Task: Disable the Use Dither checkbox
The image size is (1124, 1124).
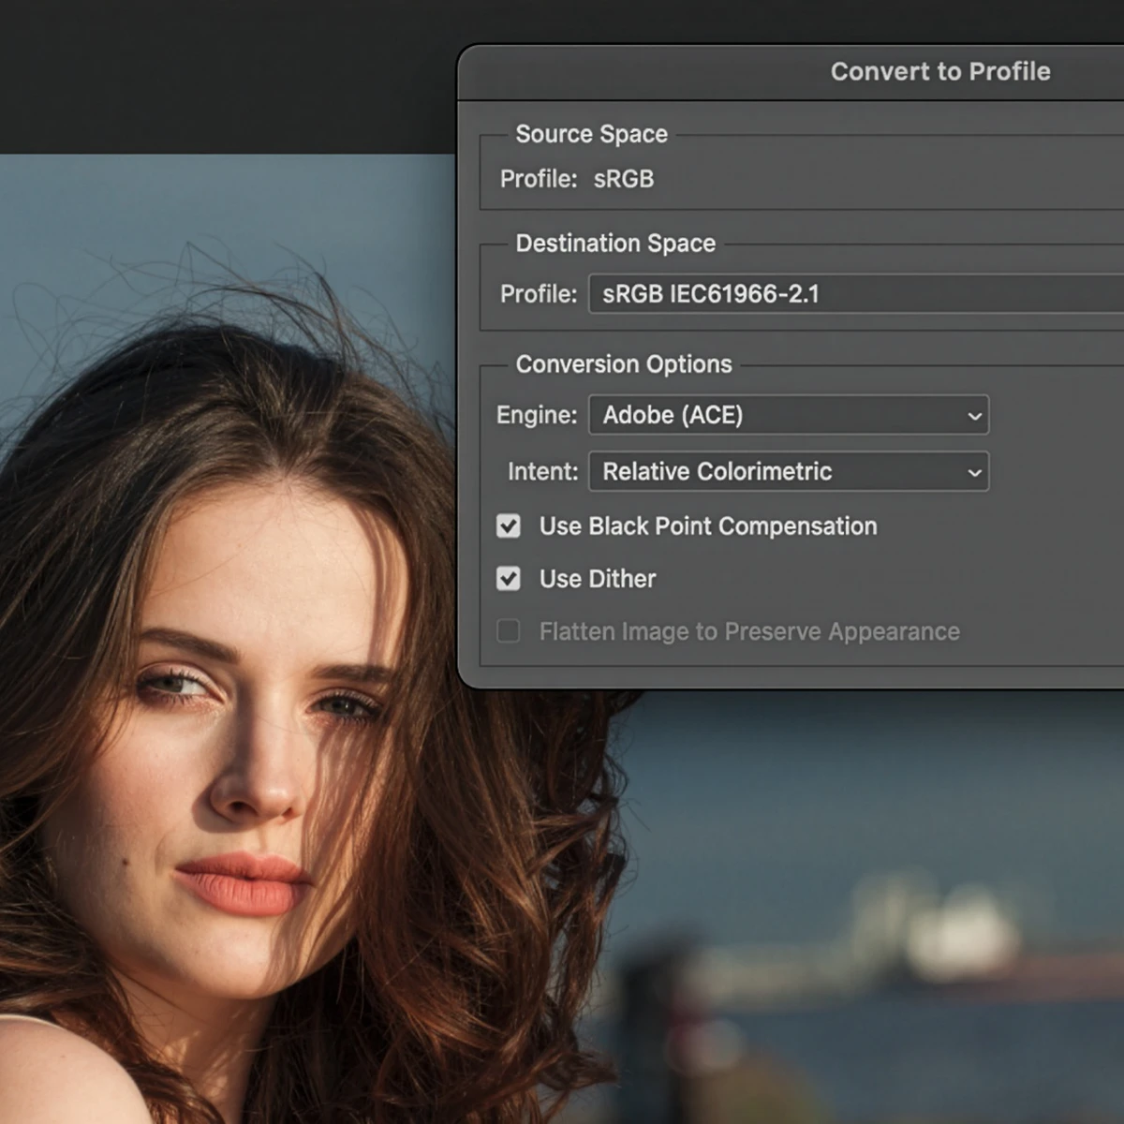Action: (x=509, y=579)
